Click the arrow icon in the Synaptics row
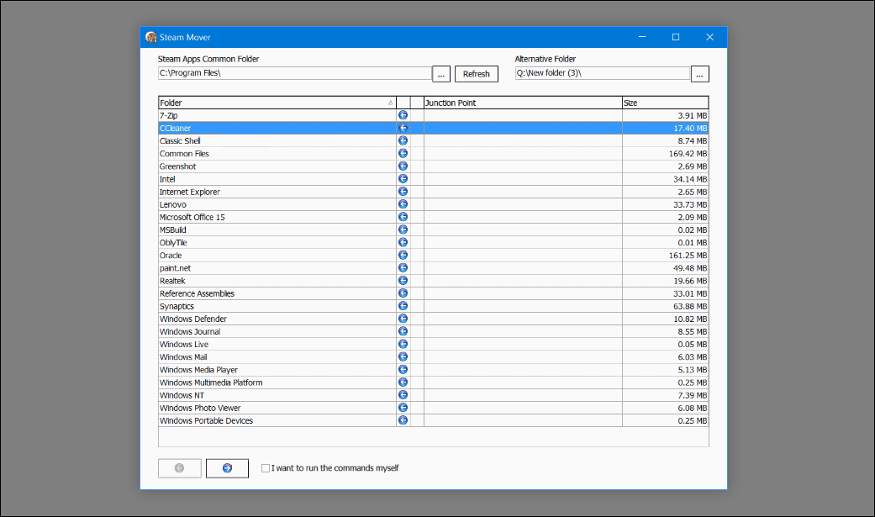This screenshot has height=517, width=875. [x=403, y=306]
